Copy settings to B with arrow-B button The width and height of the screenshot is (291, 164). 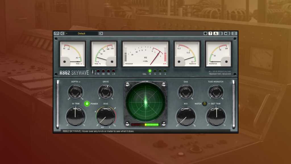click(227, 34)
